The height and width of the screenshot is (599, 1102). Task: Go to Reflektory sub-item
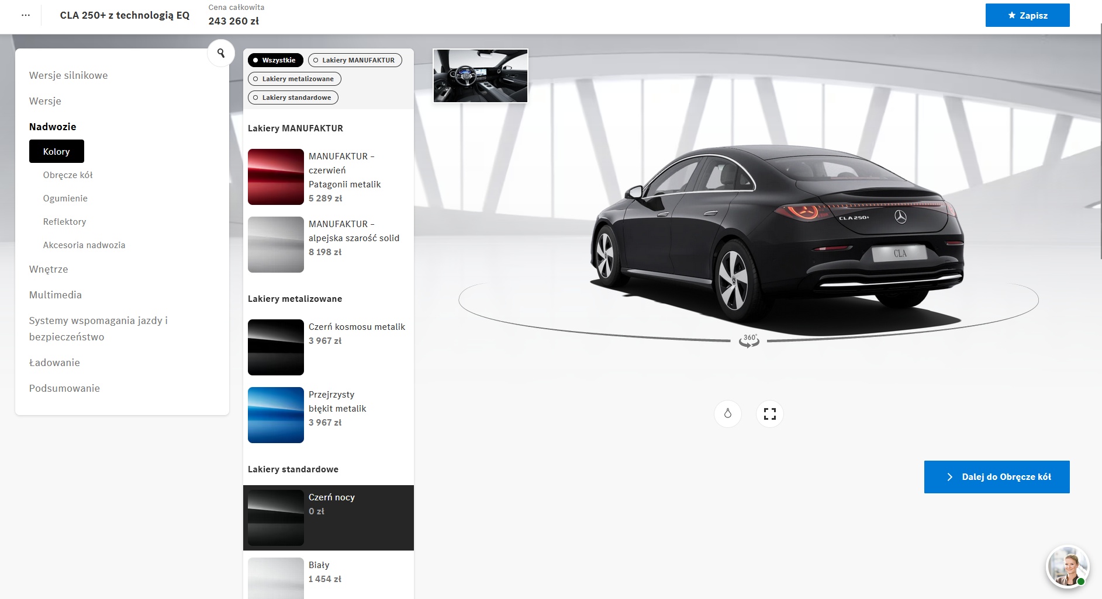(x=64, y=222)
